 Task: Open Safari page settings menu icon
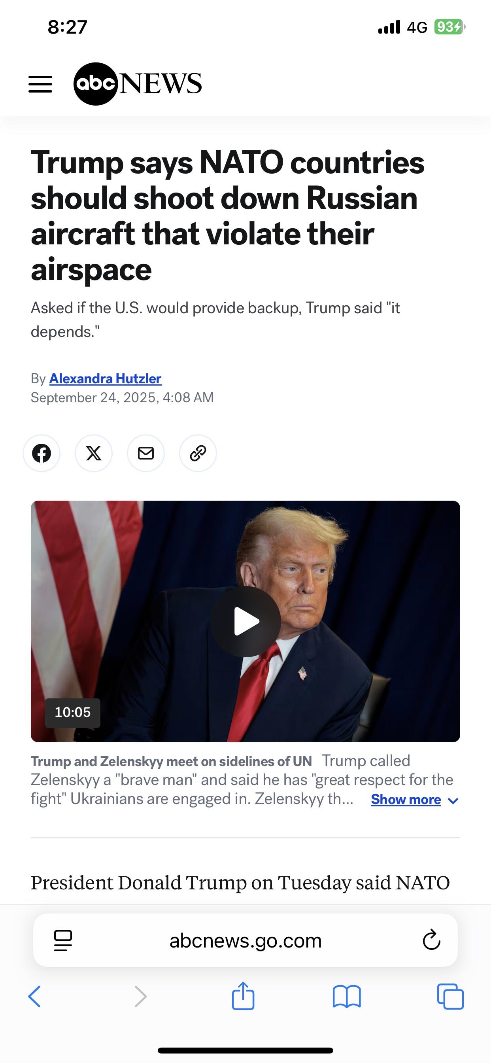[x=63, y=940]
